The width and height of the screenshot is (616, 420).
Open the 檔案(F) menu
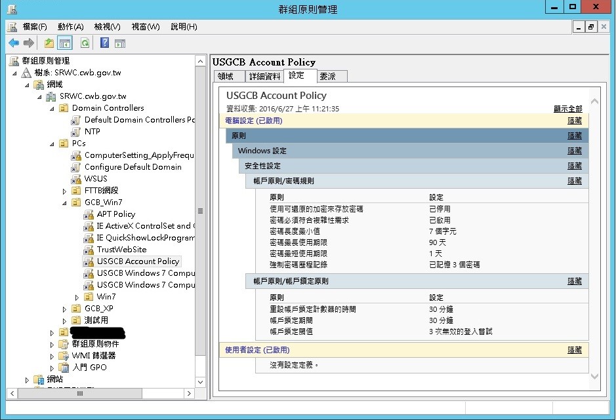[35, 27]
